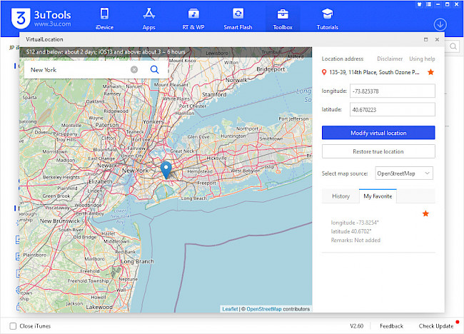Click the V2.60 version label
464x334 pixels.
[357, 326]
